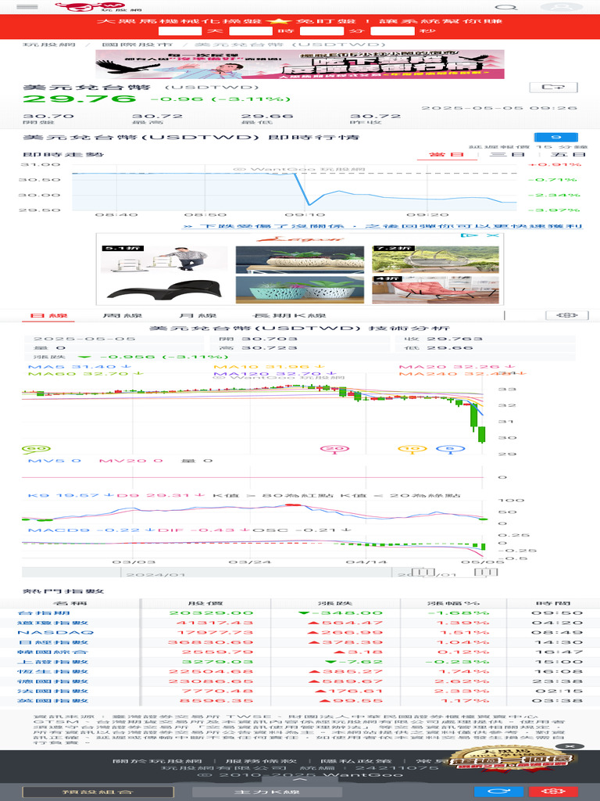Open 英國指數 index row
The width and height of the screenshot is (600, 801).
coord(300,700)
